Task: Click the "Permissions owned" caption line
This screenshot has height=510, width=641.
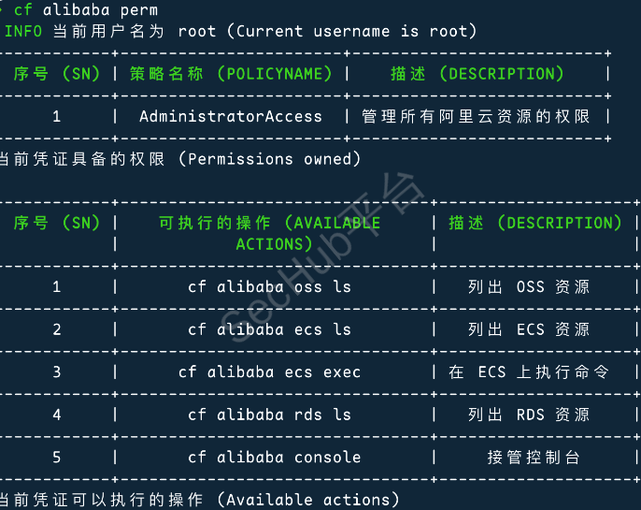Action: point(179,159)
